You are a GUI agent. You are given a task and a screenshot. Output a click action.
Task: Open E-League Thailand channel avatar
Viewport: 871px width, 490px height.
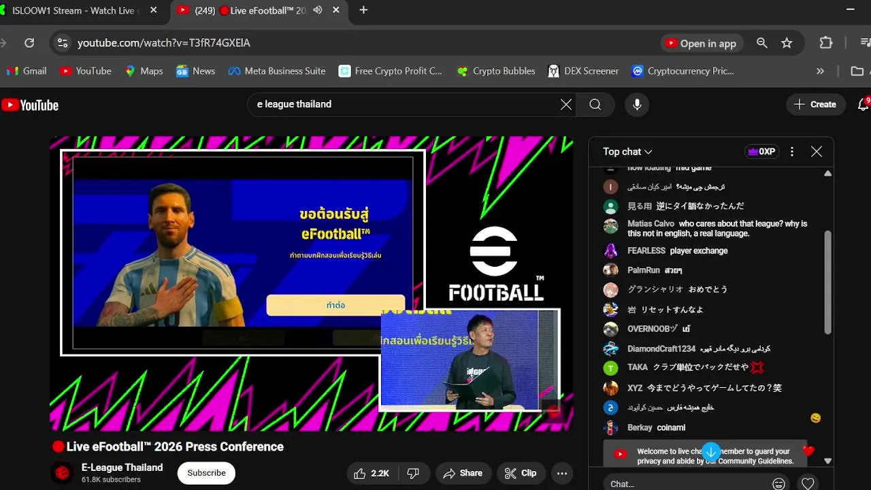pos(63,473)
